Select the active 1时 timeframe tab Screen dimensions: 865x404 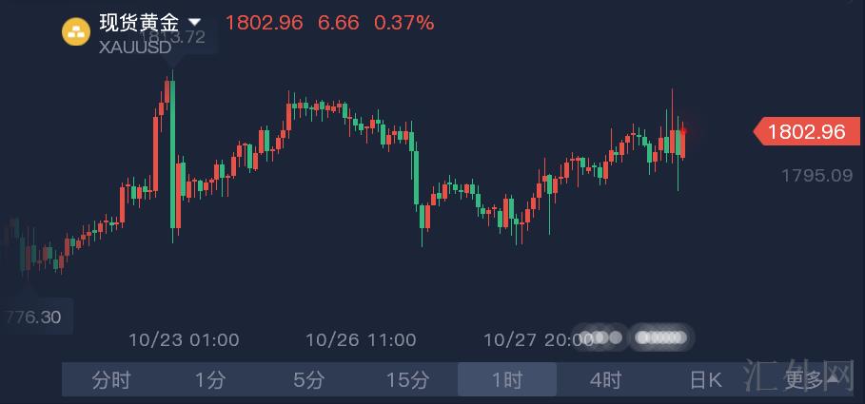(x=507, y=380)
